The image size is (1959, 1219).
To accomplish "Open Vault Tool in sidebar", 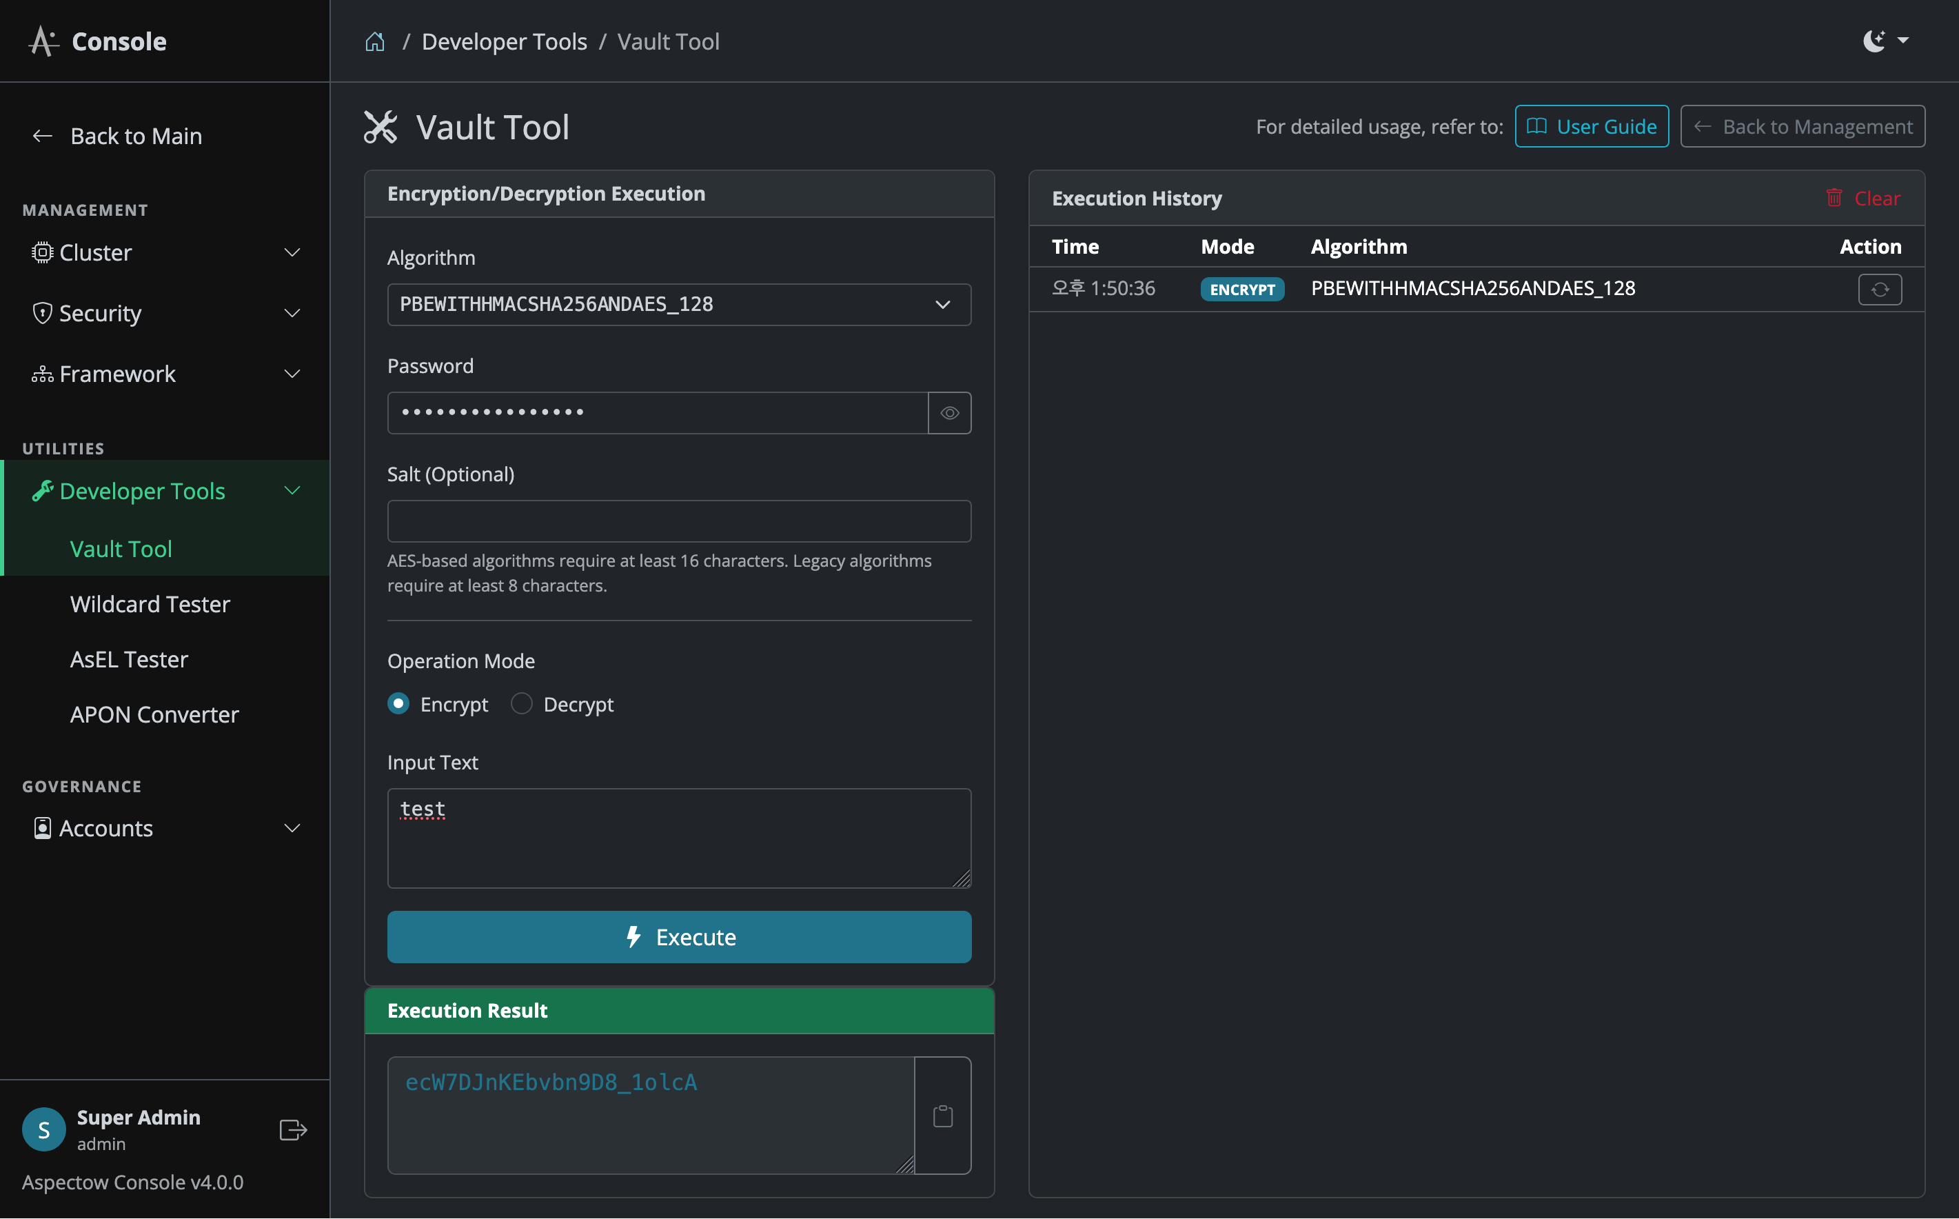I will pyautogui.click(x=121, y=549).
